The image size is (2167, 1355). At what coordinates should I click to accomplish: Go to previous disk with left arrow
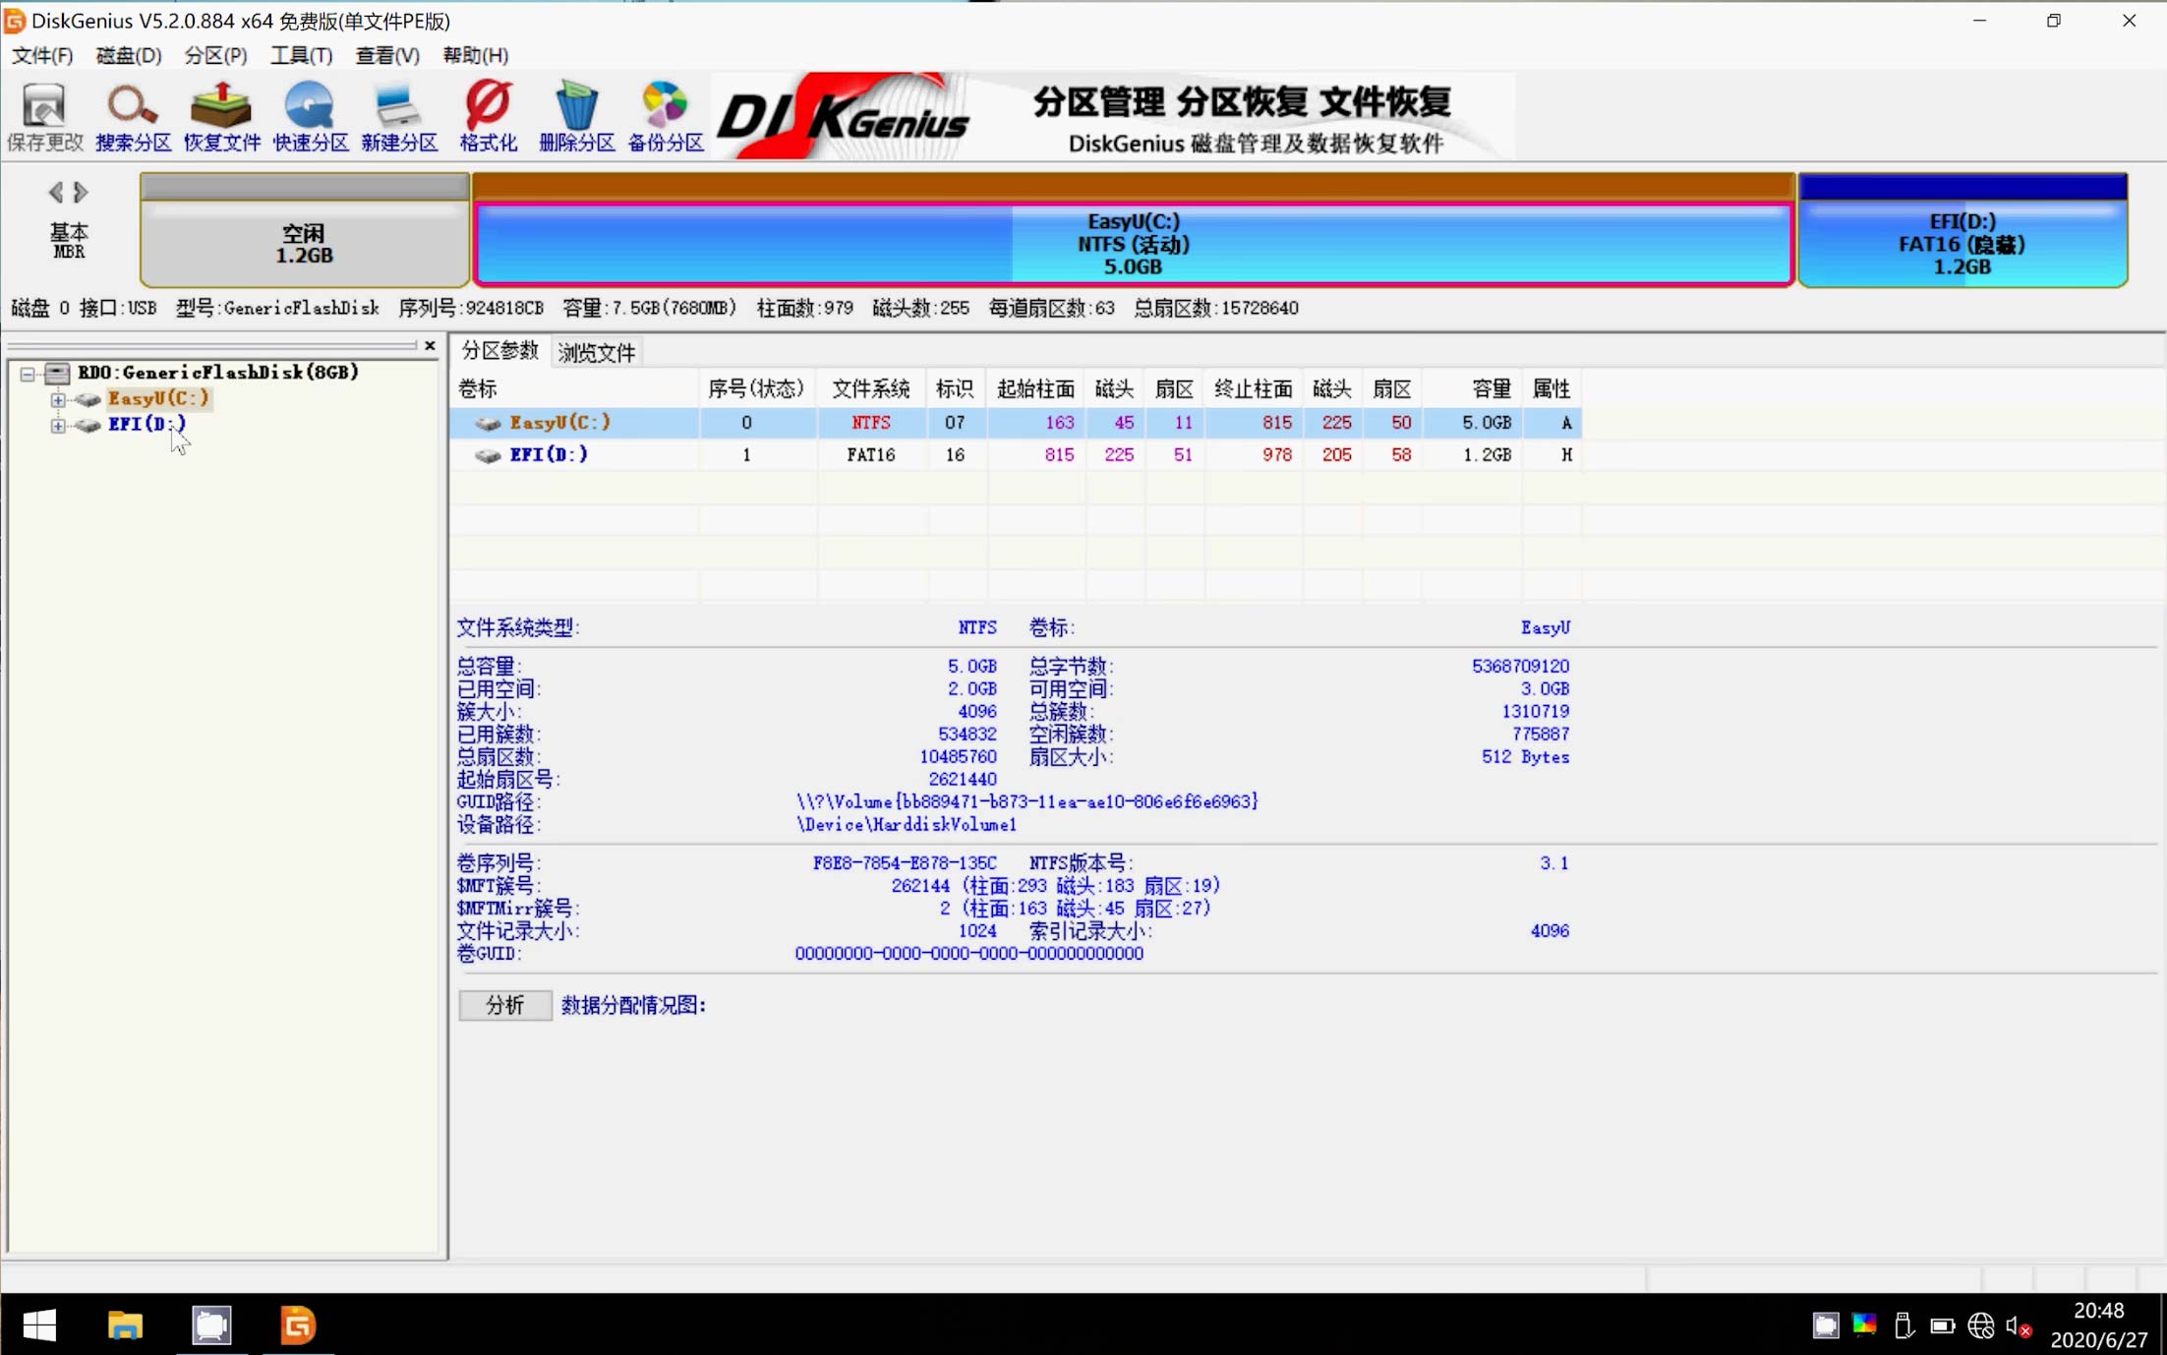pyautogui.click(x=55, y=192)
